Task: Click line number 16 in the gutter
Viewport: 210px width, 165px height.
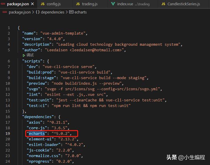Action: pyautogui.click(x=8, y=117)
